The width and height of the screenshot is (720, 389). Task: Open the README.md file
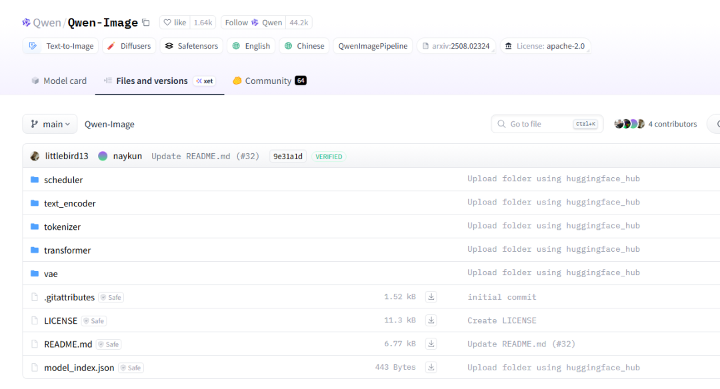click(x=68, y=344)
